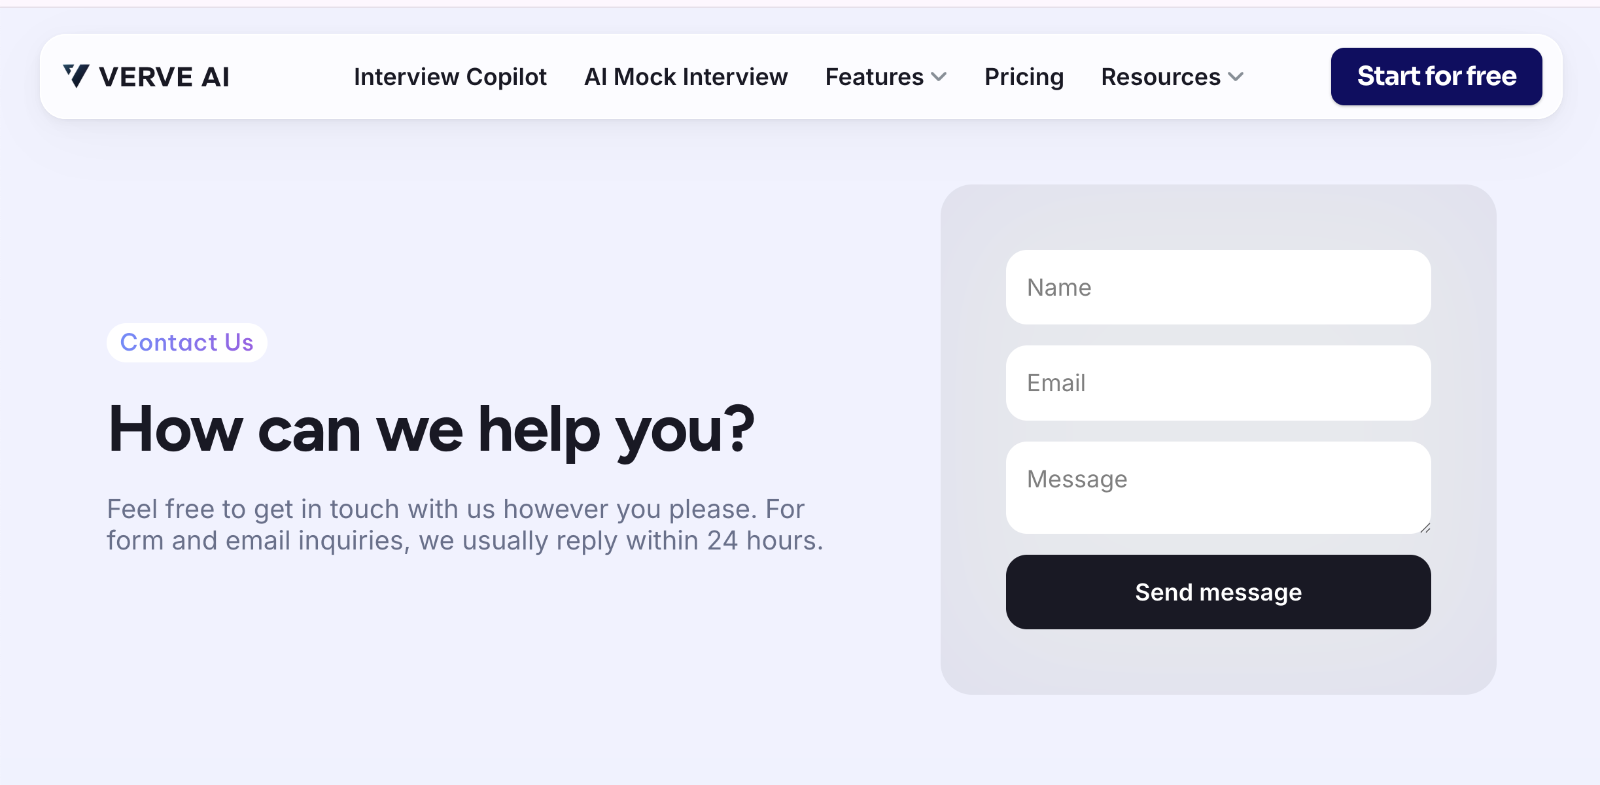
Task: Navigate to AI Mock Interview
Action: click(x=686, y=77)
